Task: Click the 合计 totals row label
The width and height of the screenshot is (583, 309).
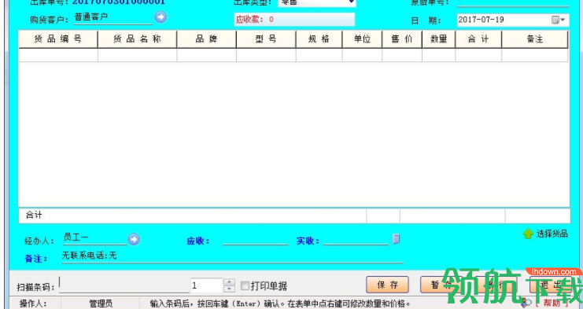Action: click(x=34, y=215)
